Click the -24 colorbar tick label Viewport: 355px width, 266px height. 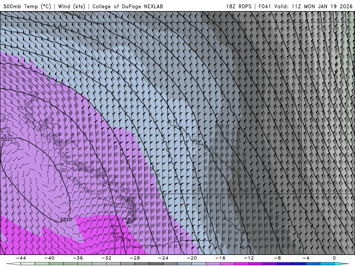click(x=163, y=258)
